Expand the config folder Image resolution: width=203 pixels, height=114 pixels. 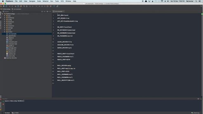(5, 20)
